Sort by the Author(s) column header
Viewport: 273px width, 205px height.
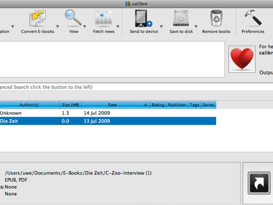tap(29, 105)
